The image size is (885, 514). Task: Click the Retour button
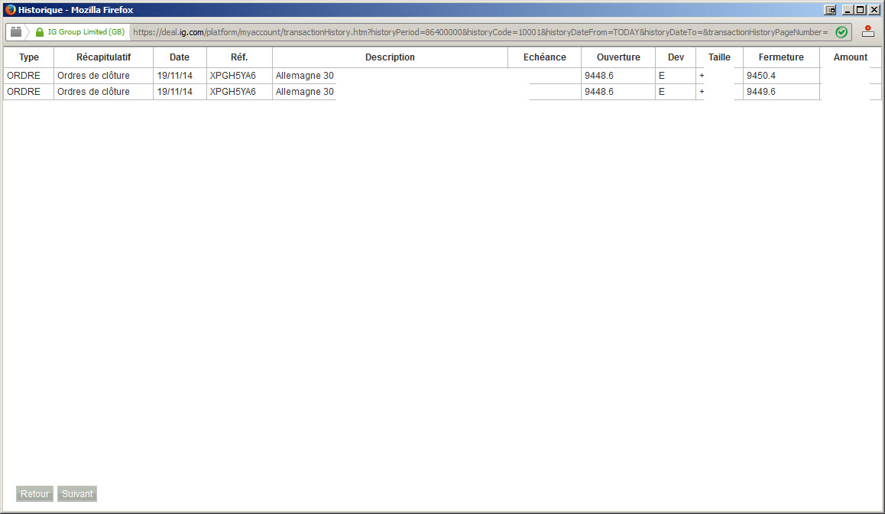[x=34, y=493]
